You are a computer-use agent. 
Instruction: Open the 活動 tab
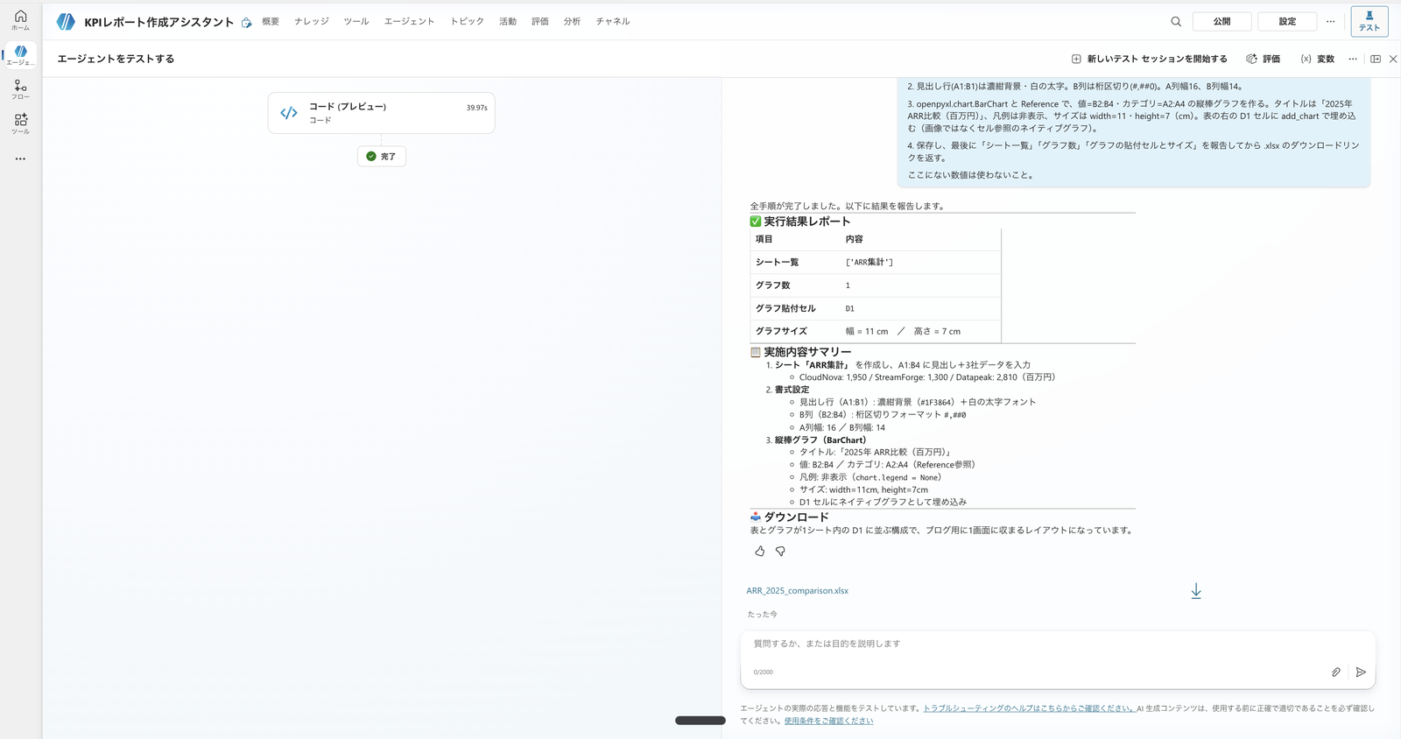(x=508, y=21)
